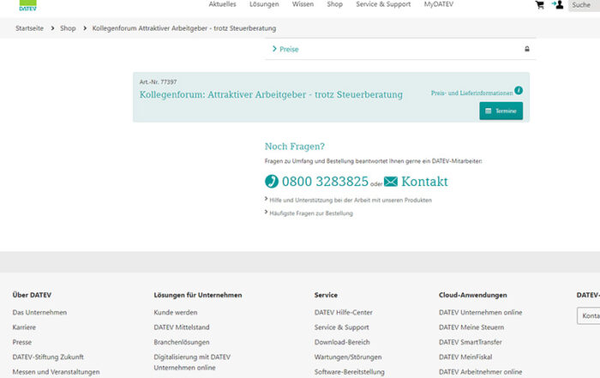Click the envelope icon before Kontakt

point(391,182)
